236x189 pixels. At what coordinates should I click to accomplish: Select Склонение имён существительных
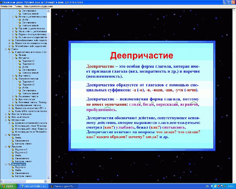coord(33,38)
